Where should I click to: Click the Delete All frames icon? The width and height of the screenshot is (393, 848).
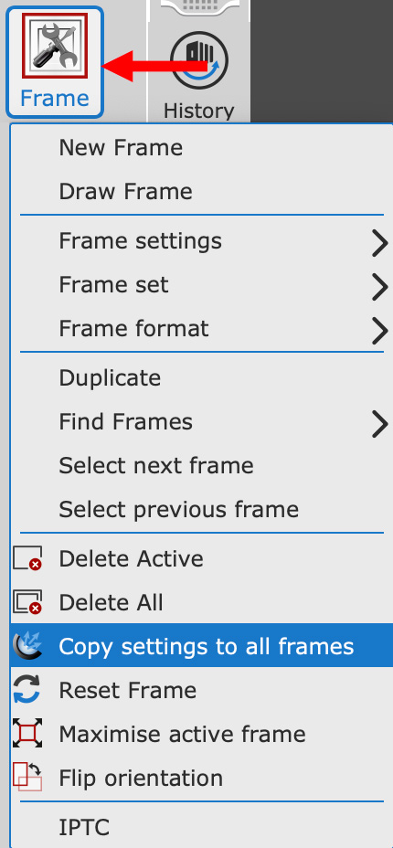27,602
